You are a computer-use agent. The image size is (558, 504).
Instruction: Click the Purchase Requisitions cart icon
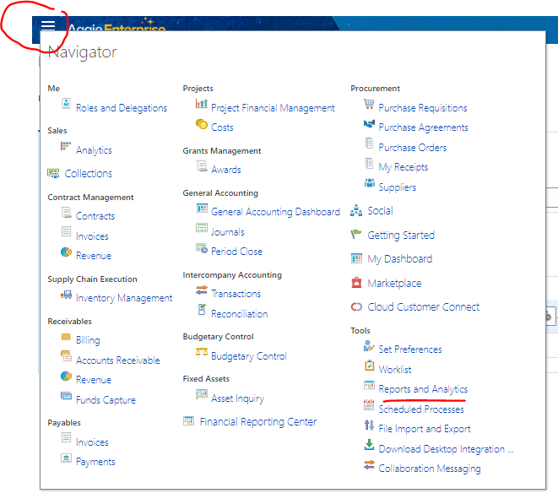(369, 105)
